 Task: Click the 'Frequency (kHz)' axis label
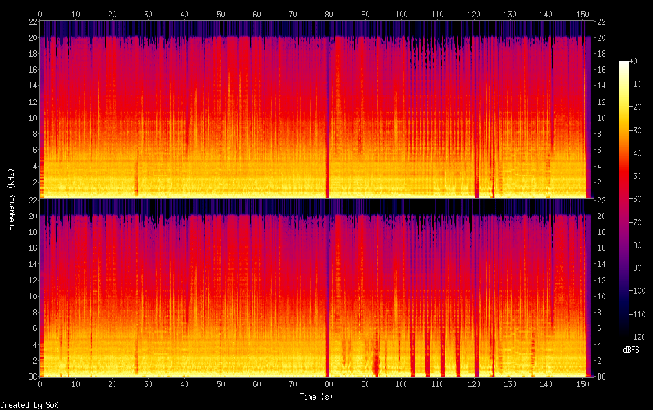(x=11, y=198)
